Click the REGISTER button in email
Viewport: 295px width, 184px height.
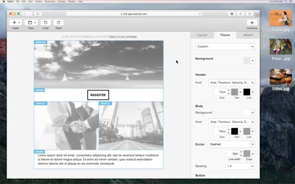pos(98,95)
